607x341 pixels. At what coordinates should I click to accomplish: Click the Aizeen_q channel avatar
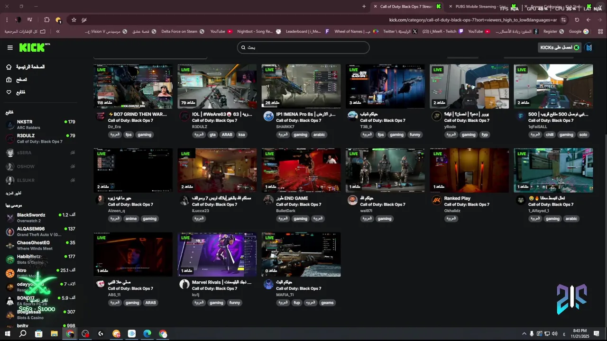(x=100, y=200)
